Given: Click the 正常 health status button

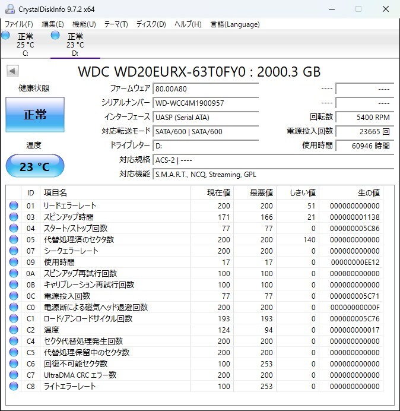Looking at the screenshot, I should click(x=35, y=115).
